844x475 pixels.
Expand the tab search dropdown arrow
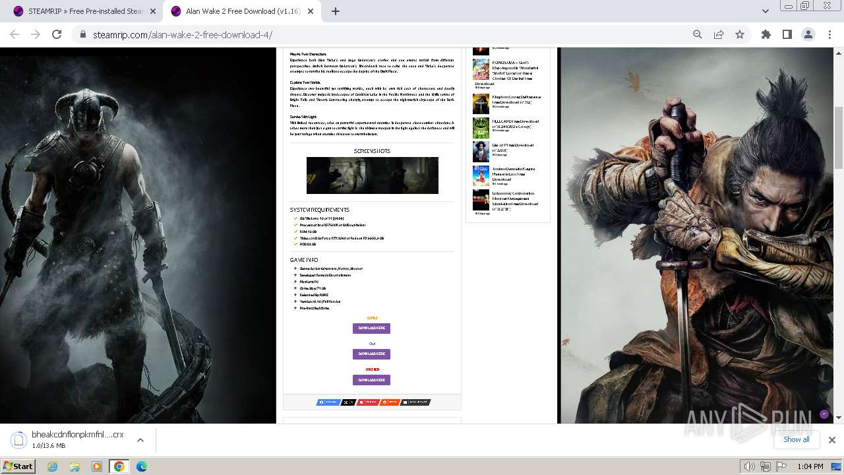tap(765, 11)
